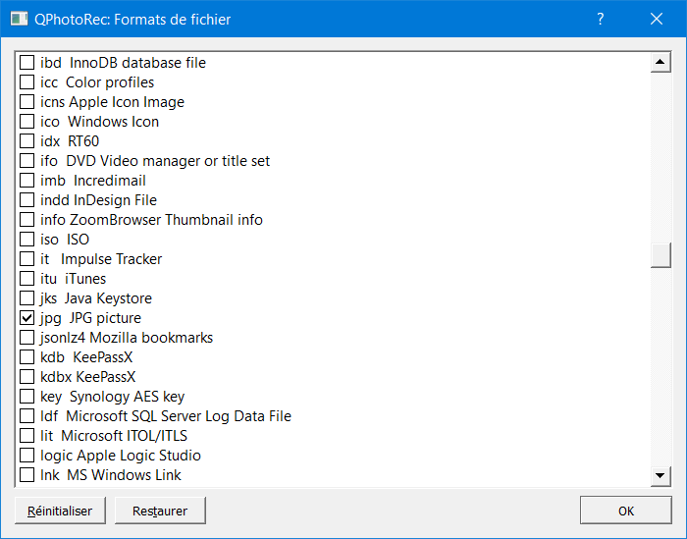687x539 pixels.
Task: Select the text "DVD Video manager or title set"
Action: [168, 161]
